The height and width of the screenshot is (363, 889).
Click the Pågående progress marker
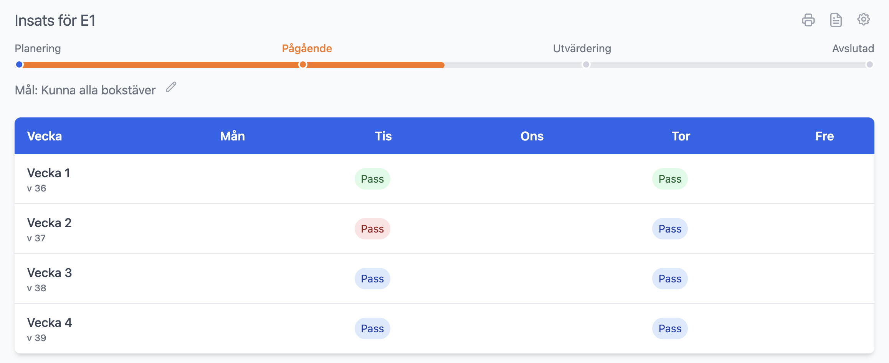tap(303, 64)
